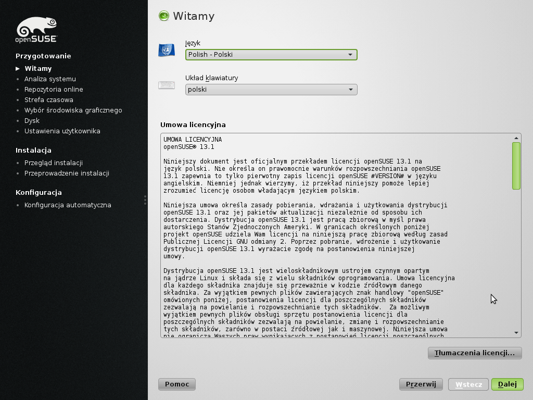Select Wybór środowiska graficznego step
The image size is (533, 400).
(73, 110)
